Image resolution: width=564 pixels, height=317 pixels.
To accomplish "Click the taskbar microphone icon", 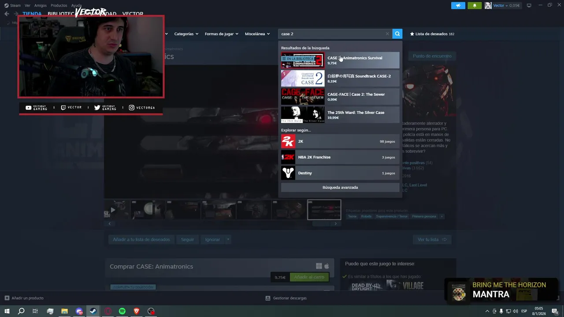I will point(501,311).
